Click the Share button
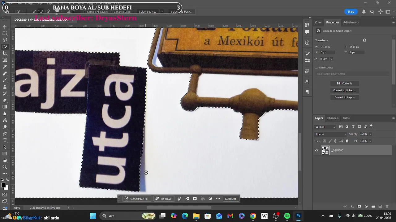 click(x=351, y=12)
